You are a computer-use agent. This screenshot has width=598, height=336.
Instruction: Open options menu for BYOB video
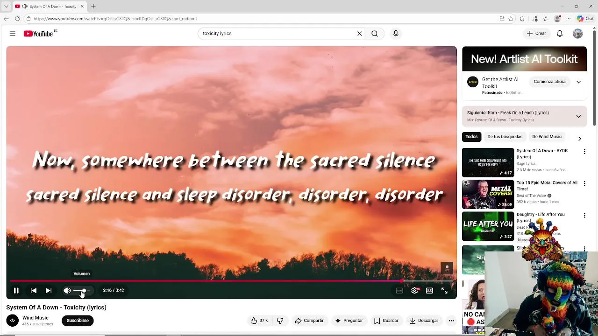pos(584,152)
